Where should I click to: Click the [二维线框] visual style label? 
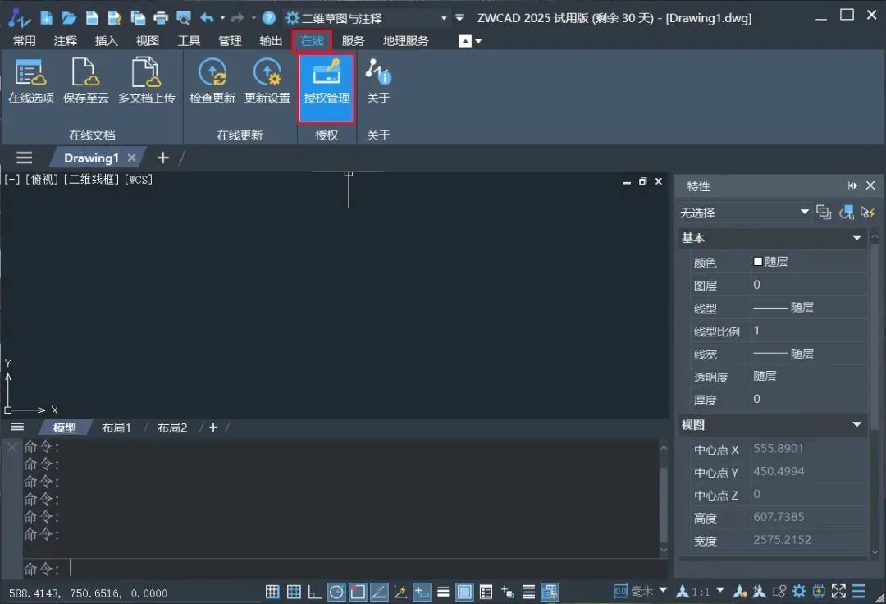click(91, 180)
